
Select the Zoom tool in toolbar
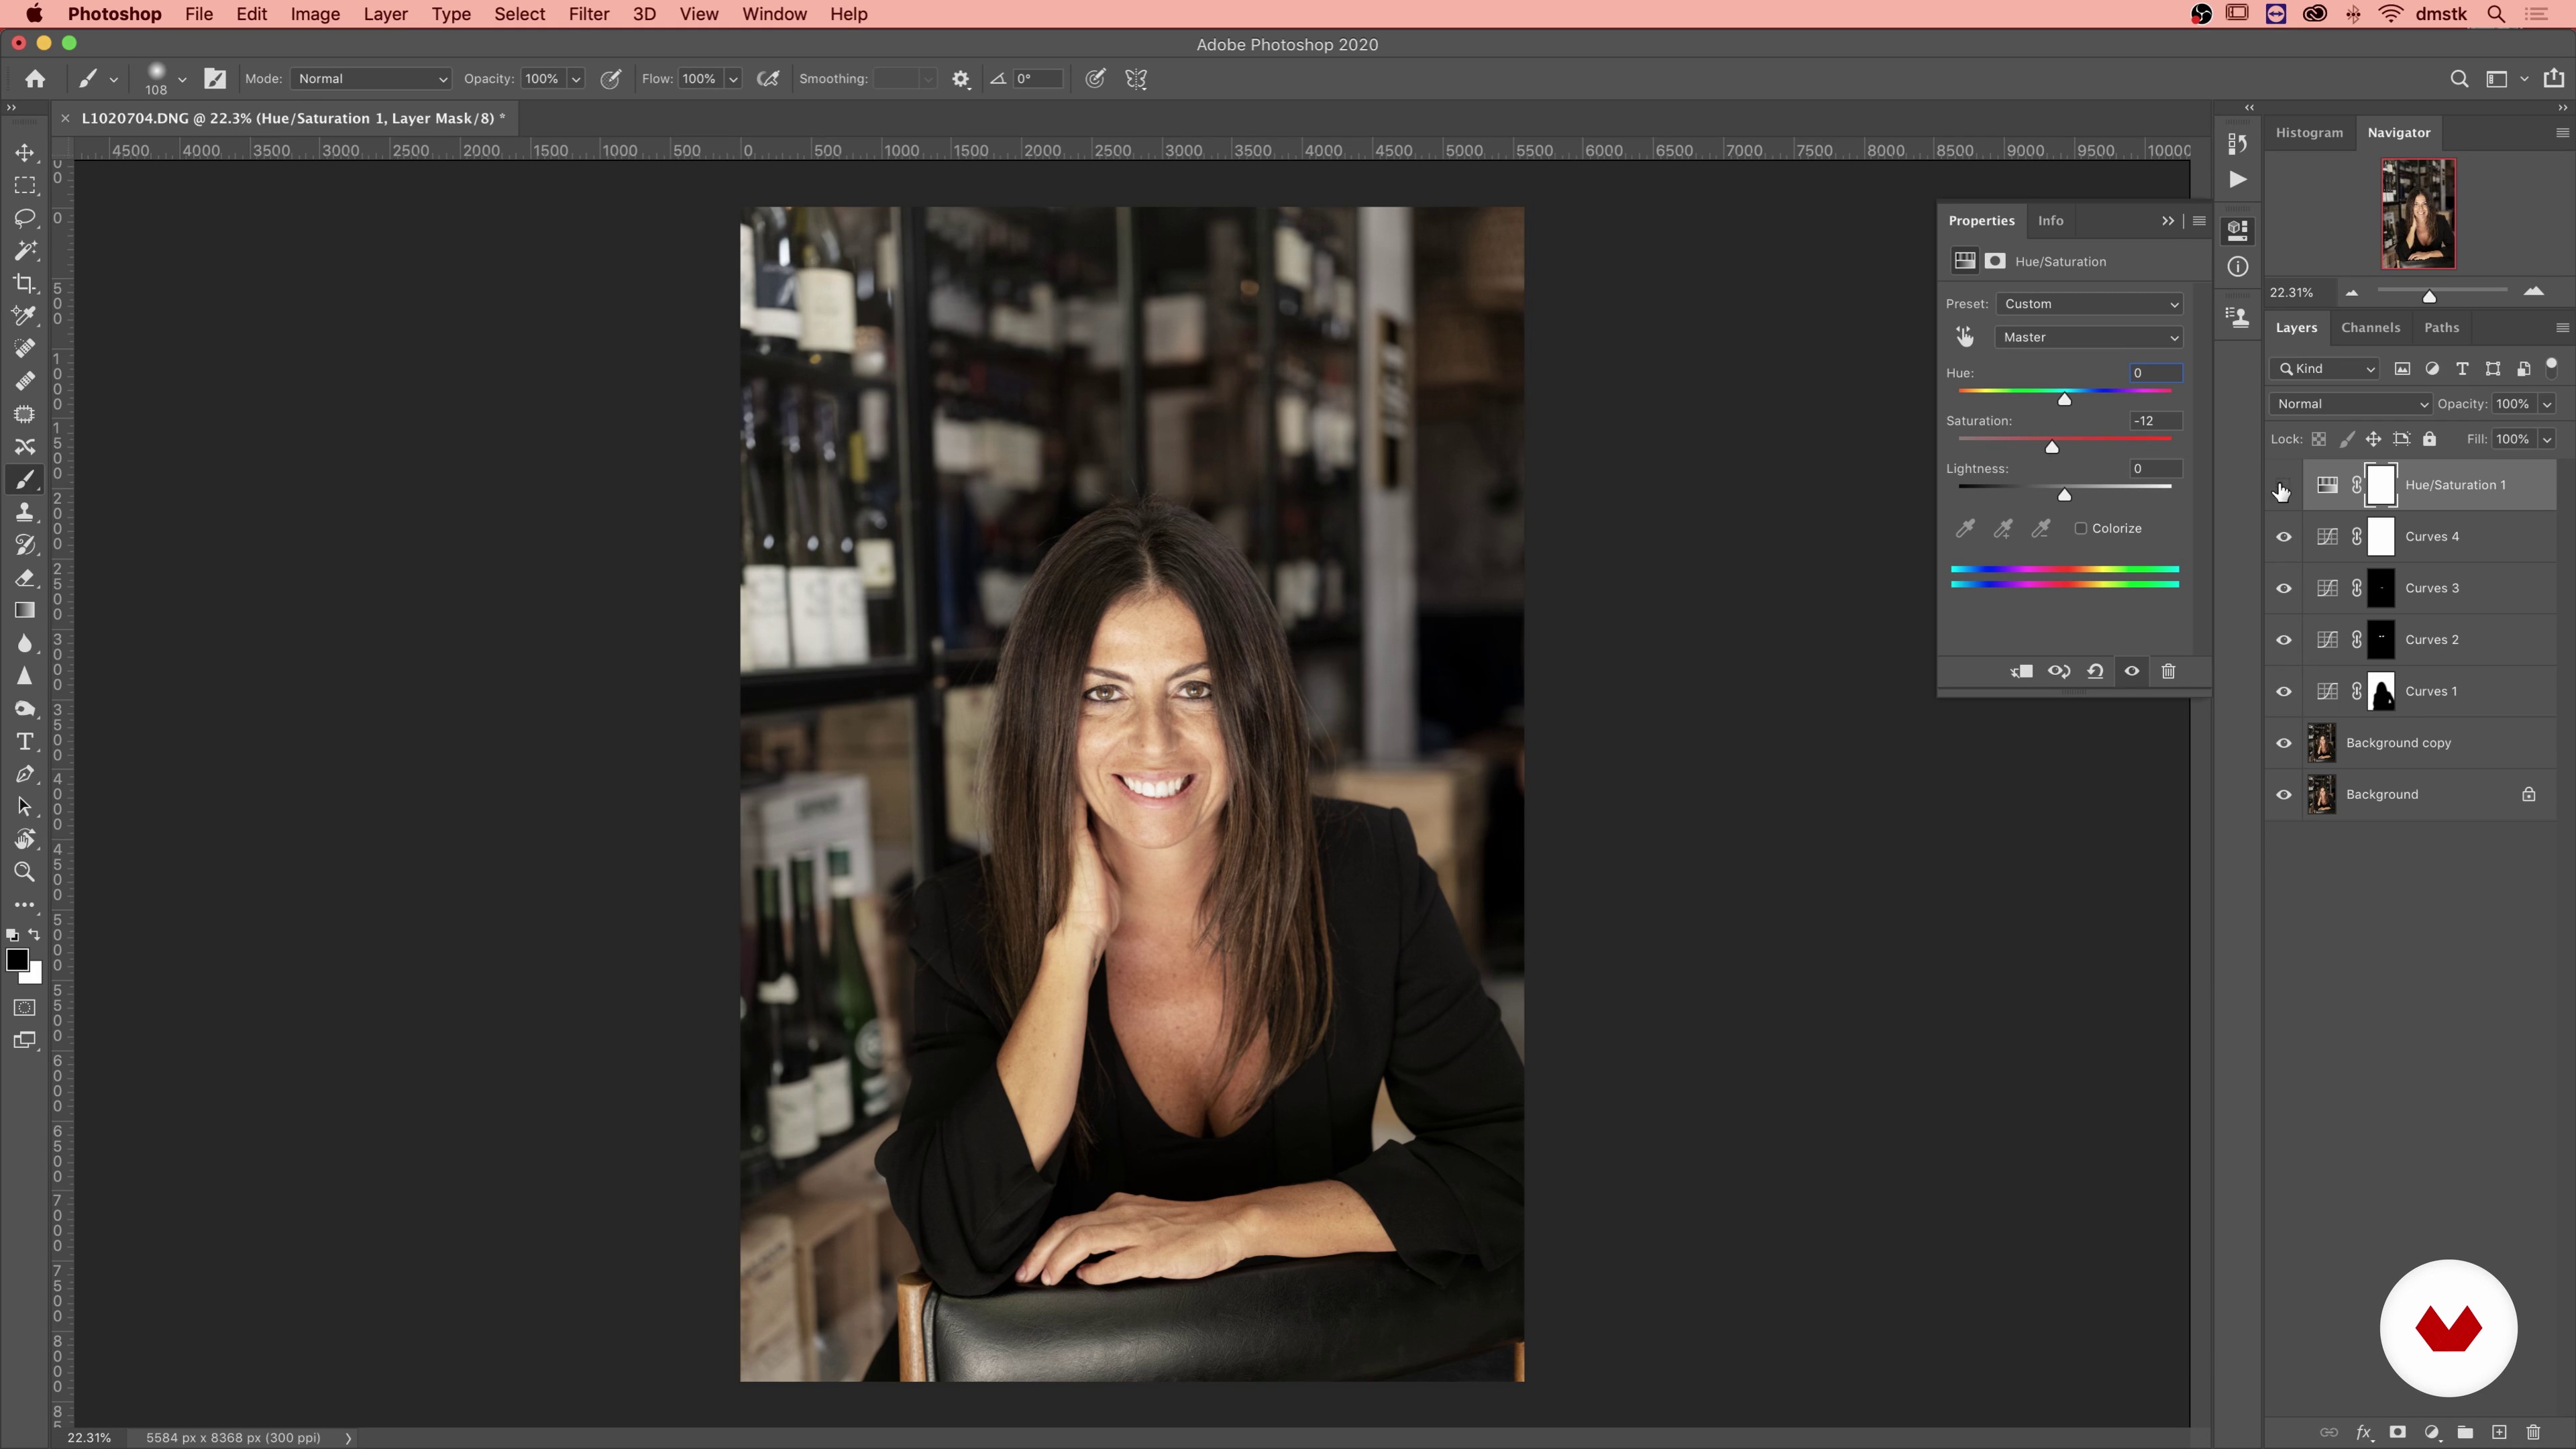point(25,872)
